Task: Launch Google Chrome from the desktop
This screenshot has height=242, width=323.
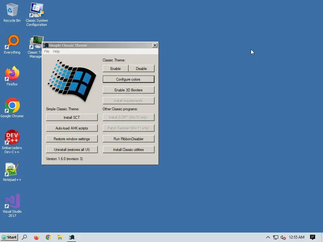Action: click(12, 108)
